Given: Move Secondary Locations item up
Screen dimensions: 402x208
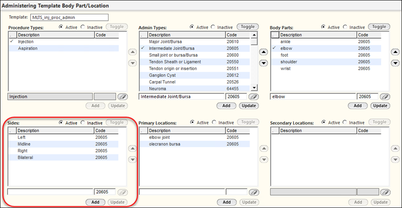Looking at the screenshot, I should click(395, 148).
